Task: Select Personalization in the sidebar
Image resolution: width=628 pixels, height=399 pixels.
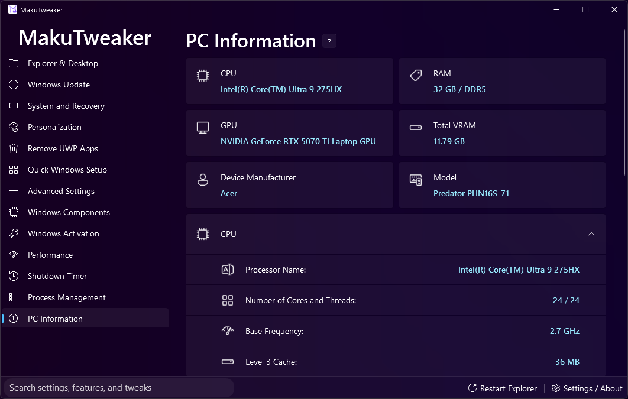Action: point(85,127)
